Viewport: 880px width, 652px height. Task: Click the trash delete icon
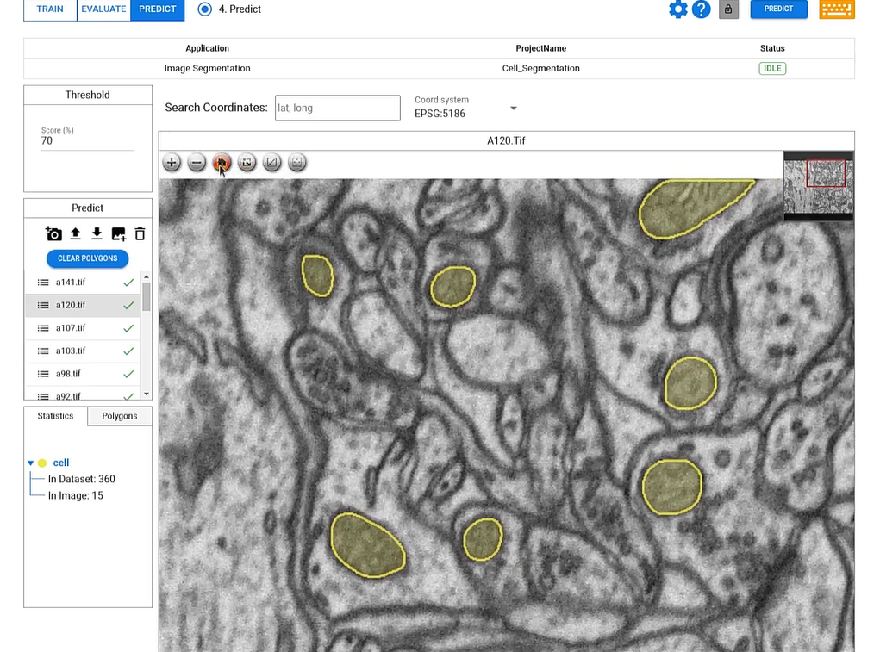[140, 234]
